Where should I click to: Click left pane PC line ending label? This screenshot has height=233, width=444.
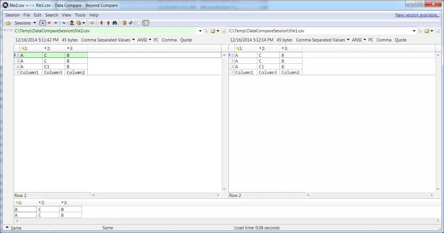(x=156, y=40)
